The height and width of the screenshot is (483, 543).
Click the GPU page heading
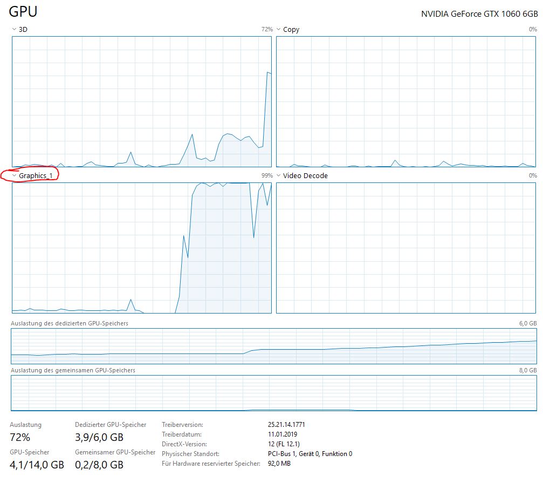click(22, 11)
